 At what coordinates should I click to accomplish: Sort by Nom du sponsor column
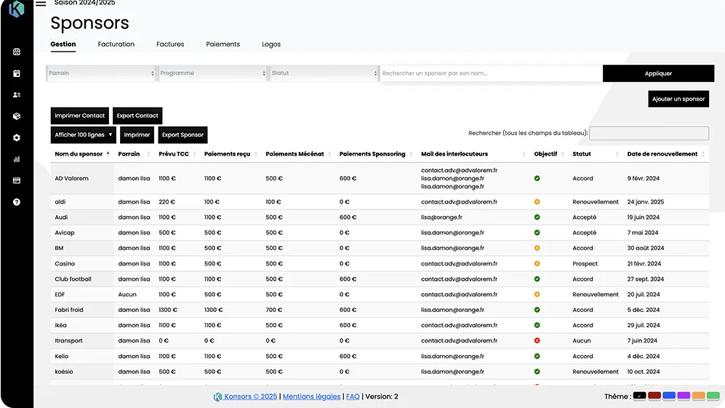82,154
